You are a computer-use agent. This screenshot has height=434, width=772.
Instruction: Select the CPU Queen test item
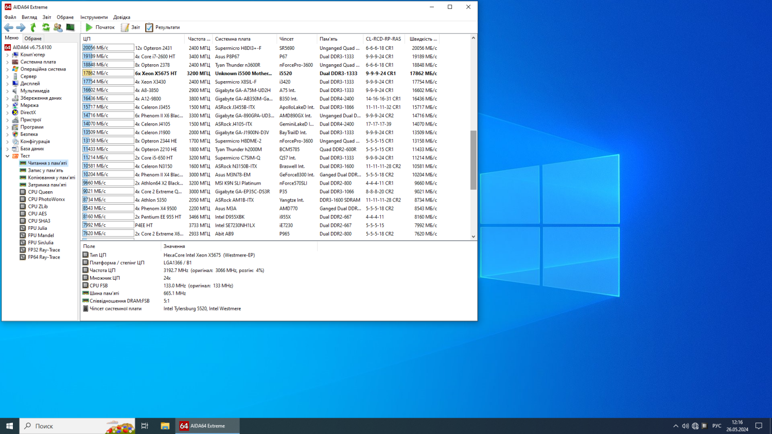[40, 192]
